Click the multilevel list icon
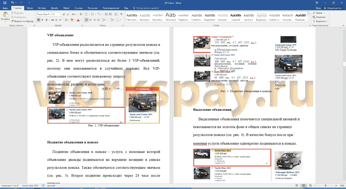 [x=99, y=14]
